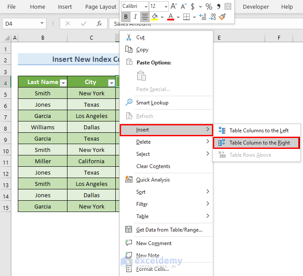Click the Increase Font Size icon
The width and height of the screenshot is (303, 276).
coord(174,7)
